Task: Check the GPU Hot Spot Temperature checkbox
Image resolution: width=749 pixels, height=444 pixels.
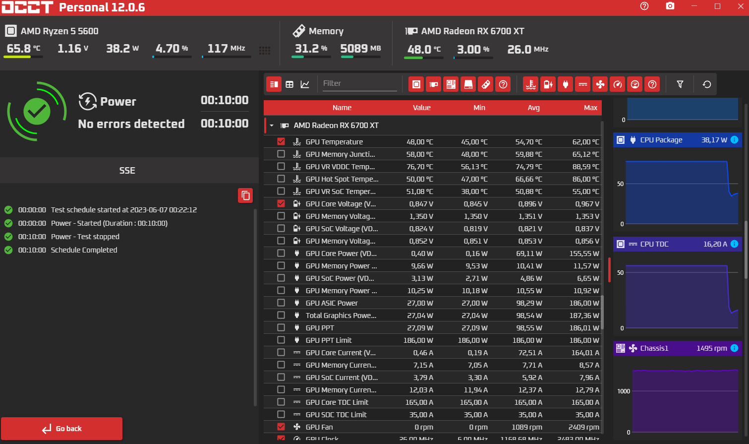Action: (281, 179)
